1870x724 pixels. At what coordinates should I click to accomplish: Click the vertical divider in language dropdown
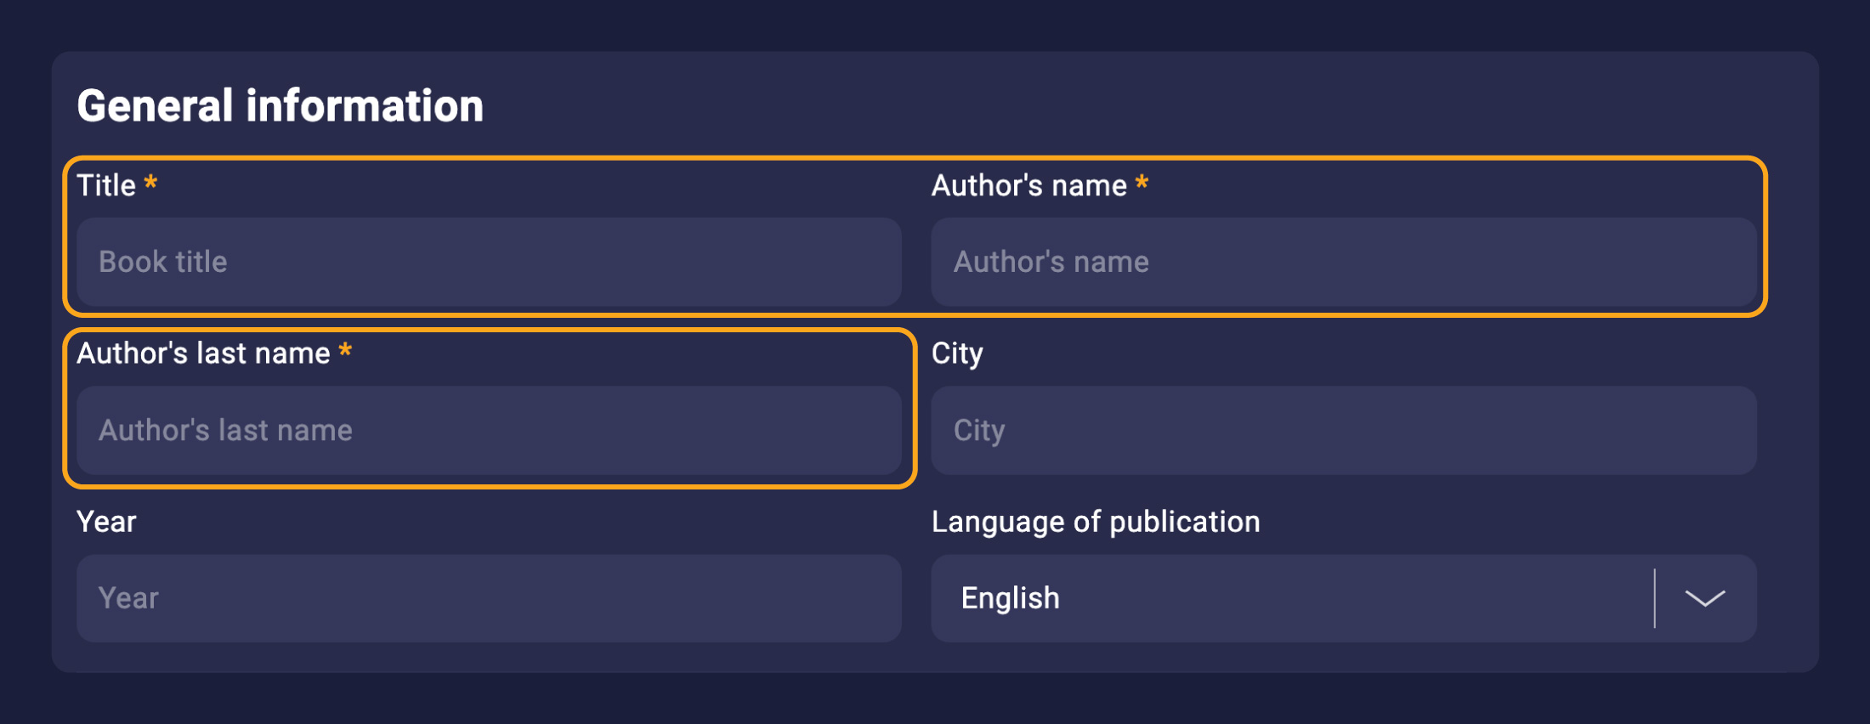[1654, 598]
